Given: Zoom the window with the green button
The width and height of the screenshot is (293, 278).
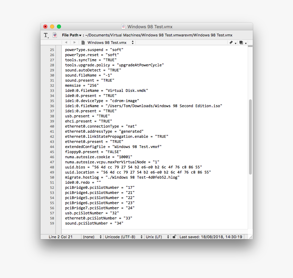Looking at the screenshot, I should coord(59,27).
